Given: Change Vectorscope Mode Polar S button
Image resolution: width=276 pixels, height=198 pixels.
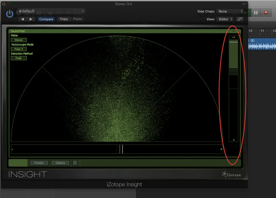Looking at the screenshot, I should (x=19, y=49).
